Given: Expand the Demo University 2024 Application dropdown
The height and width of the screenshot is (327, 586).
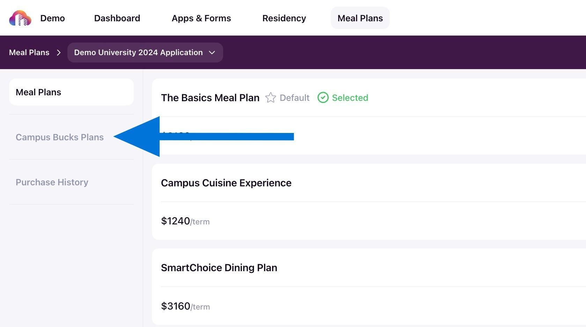Looking at the screenshot, I should click(x=145, y=53).
